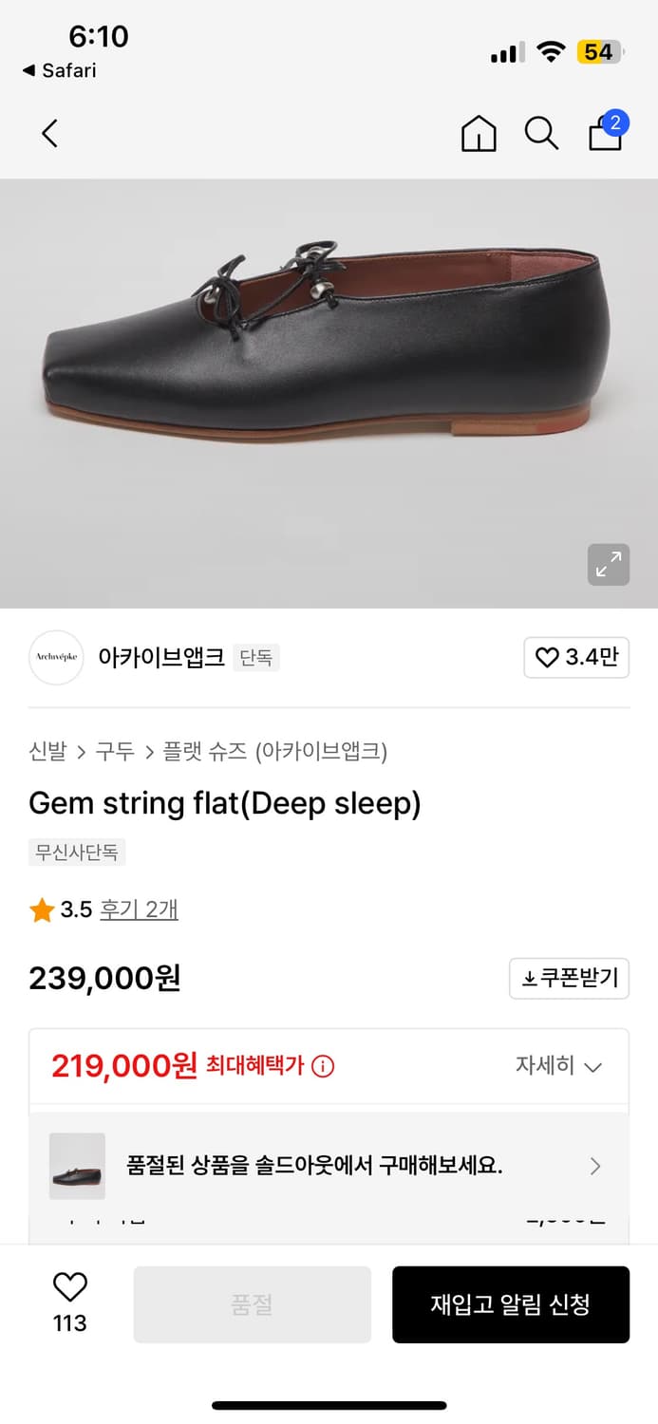
Task: Open the home screen via house icon
Action: click(x=479, y=134)
